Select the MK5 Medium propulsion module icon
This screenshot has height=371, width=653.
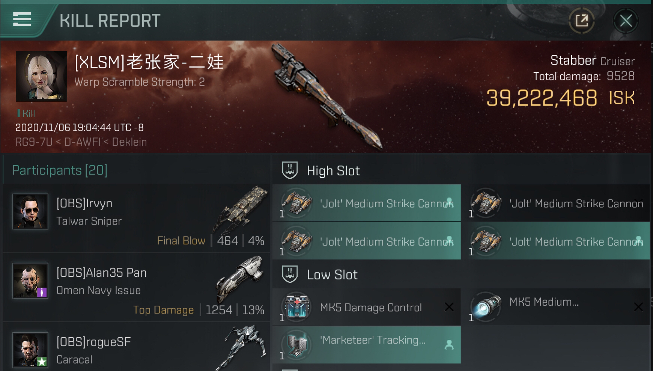click(x=486, y=307)
